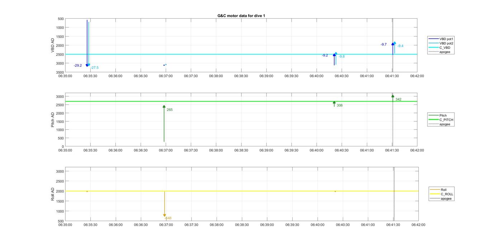
Task: Click dotted apogee line in Pitch plot
Action: pos(393,120)
